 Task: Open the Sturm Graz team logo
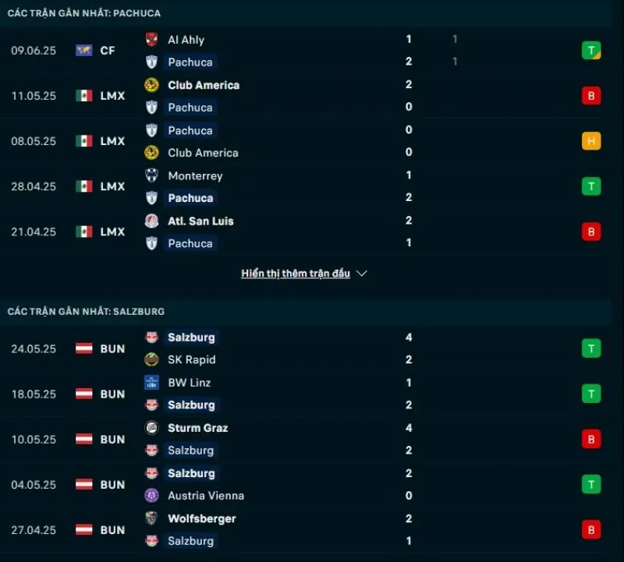point(153,428)
